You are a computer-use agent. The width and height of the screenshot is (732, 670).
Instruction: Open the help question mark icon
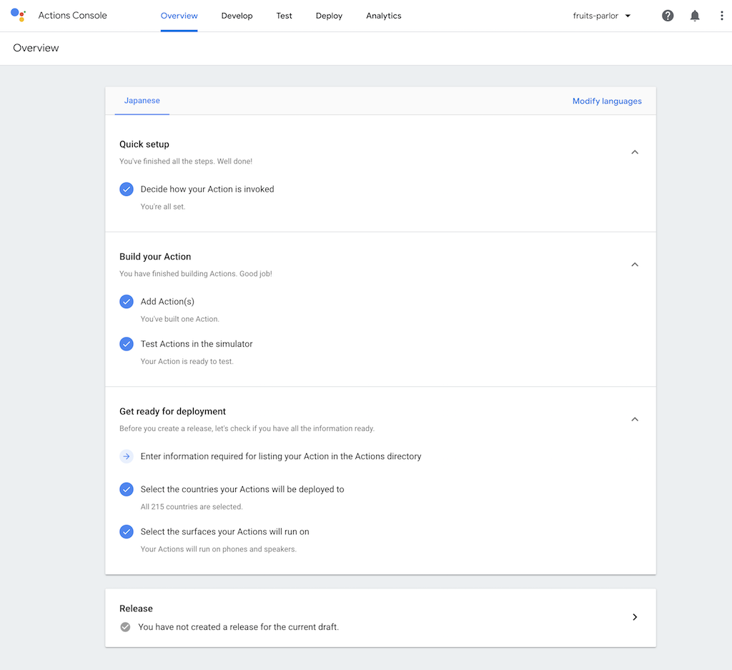click(x=668, y=16)
